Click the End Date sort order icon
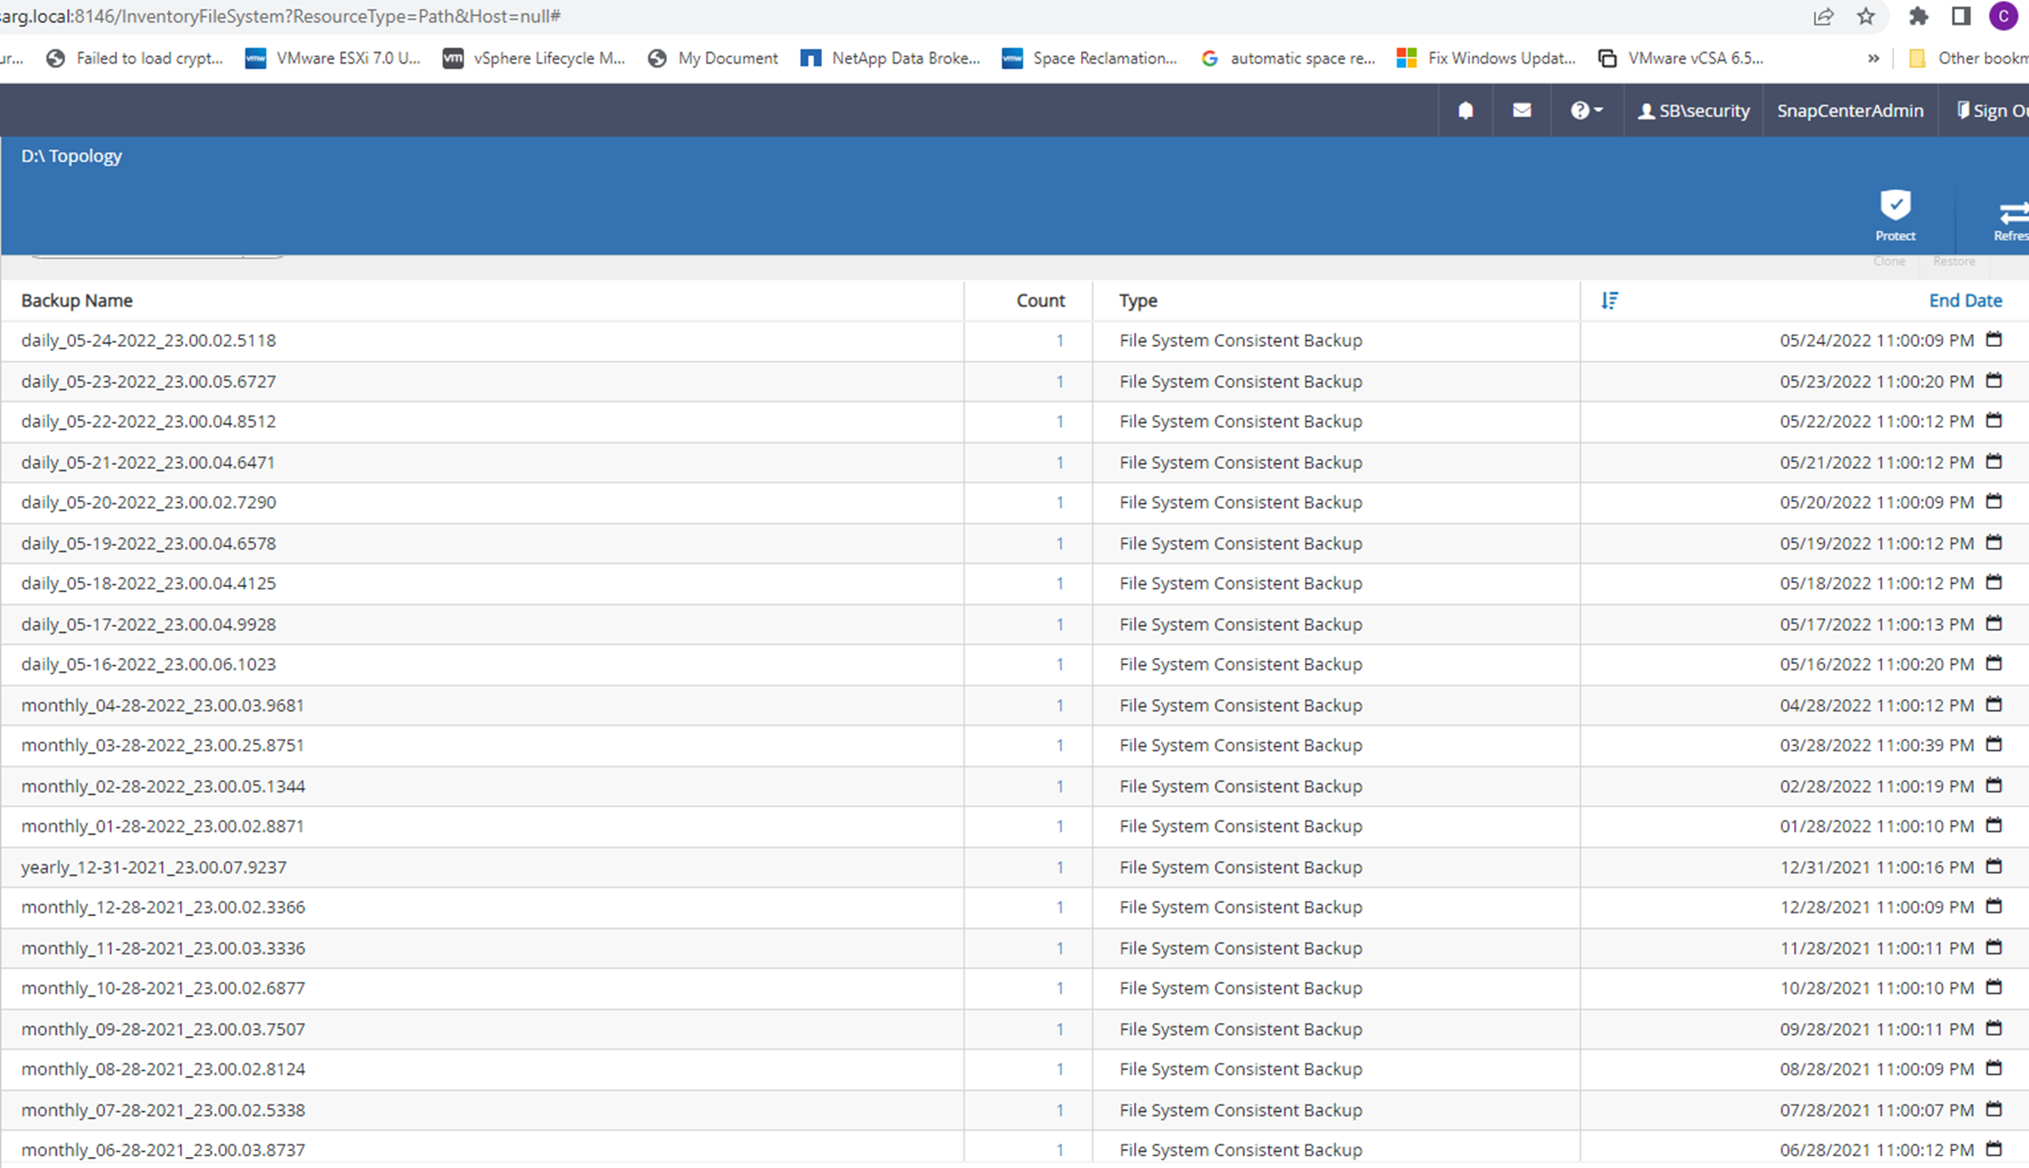Viewport: 2029px width, 1168px height. 1609,300
